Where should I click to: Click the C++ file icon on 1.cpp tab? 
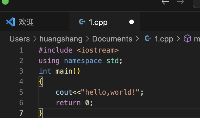click(x=82, y=22)
